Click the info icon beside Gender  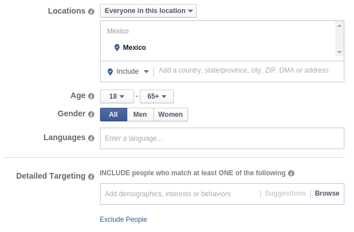click(91, 114)
